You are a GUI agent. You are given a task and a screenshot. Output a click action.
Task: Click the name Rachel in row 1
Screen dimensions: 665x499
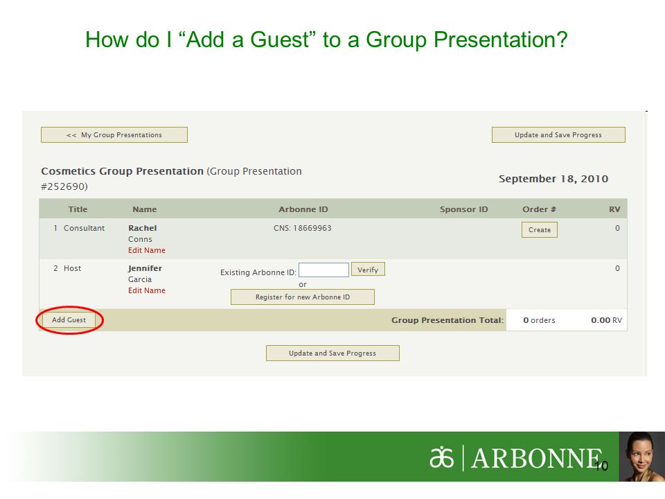click(x=143, y=228)
